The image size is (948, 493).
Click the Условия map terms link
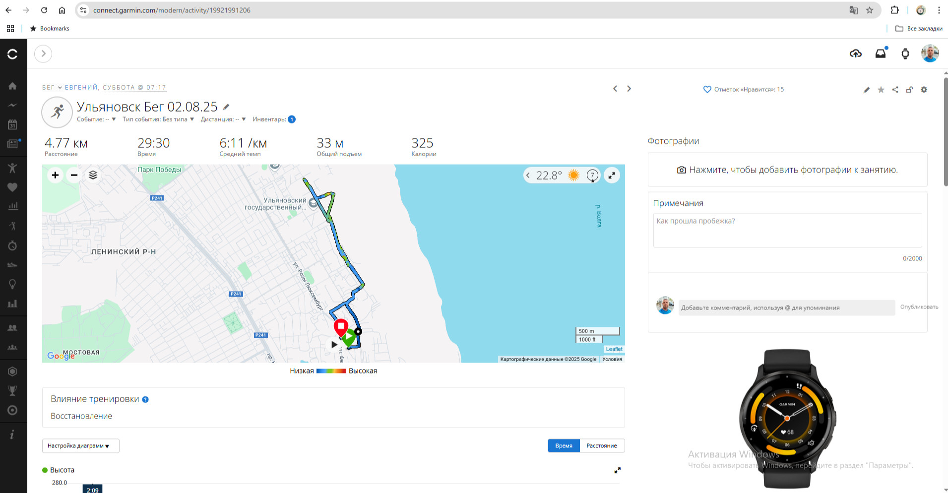coord(612,359)
